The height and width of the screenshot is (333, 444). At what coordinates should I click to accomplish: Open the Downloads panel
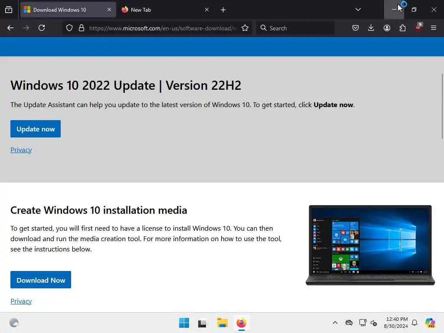click(x=371, y=28)
